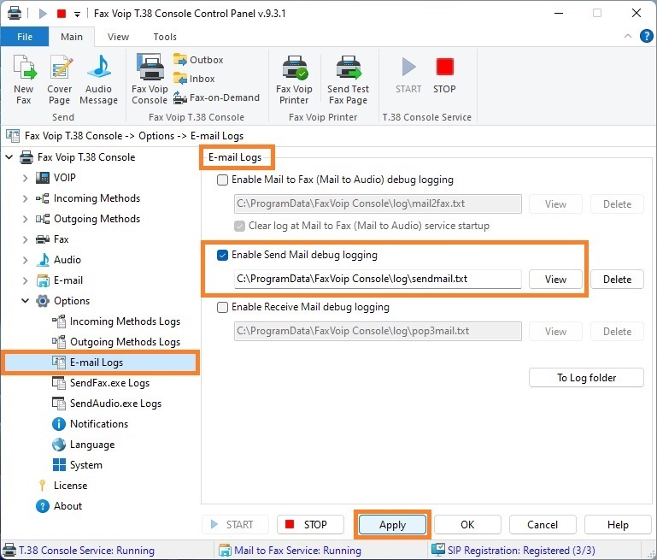The width and height of the screenshot is (657, 560).
Task: Click quick access red stop square
Action: (62, 14)
